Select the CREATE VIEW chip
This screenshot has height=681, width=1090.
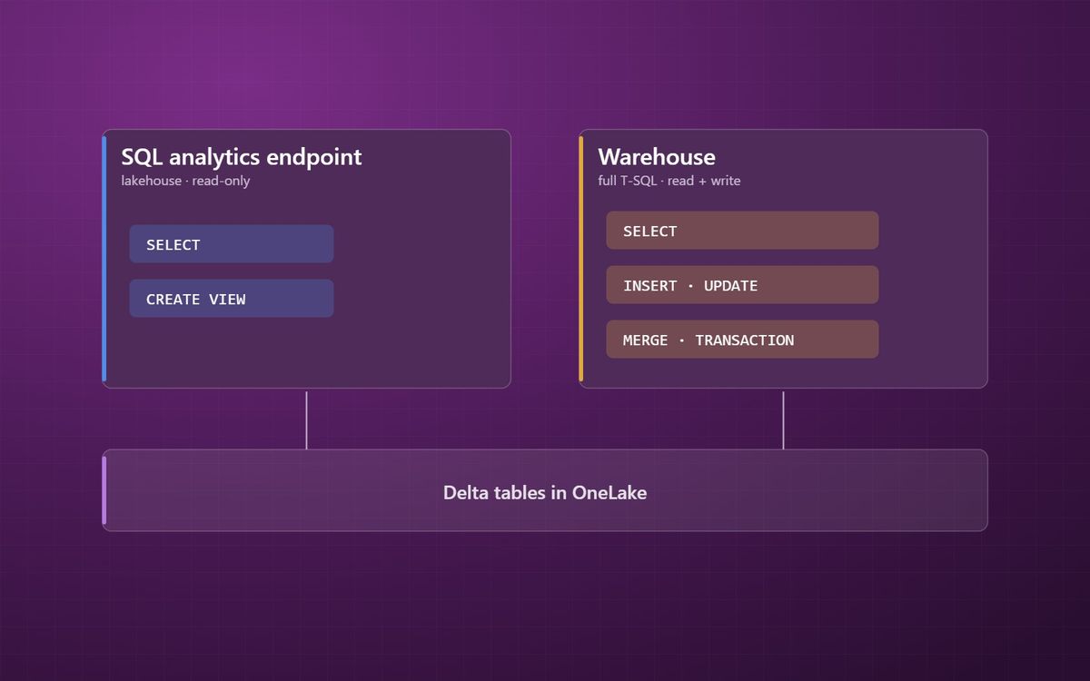232,299
